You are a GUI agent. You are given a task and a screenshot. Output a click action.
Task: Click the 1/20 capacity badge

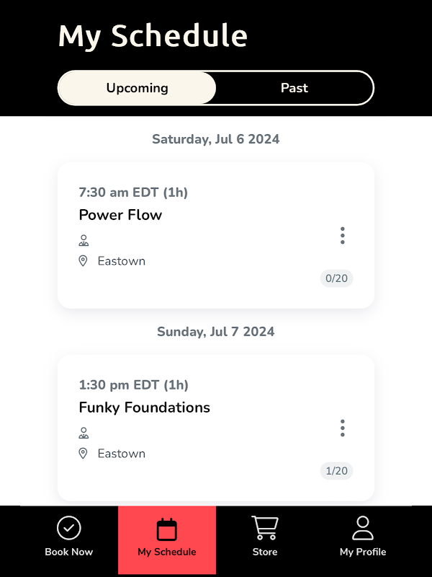(336, 471)
